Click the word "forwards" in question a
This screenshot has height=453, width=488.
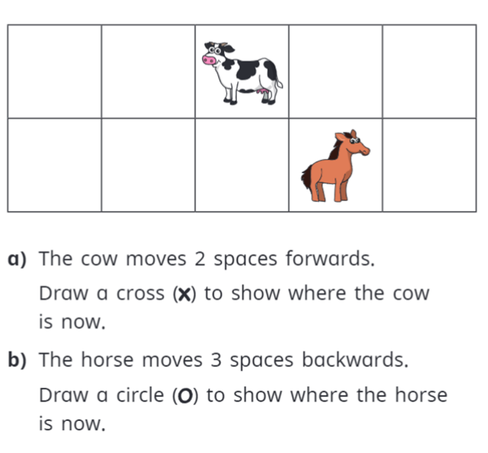click(328, 259)
